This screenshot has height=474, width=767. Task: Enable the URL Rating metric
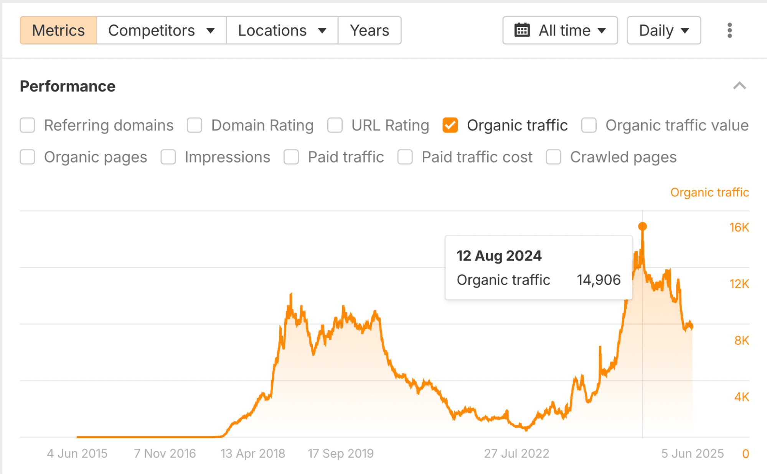point(335,125)
